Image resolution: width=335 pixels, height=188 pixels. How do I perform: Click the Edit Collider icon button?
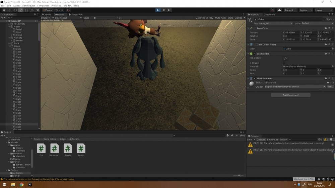[285, 58]
